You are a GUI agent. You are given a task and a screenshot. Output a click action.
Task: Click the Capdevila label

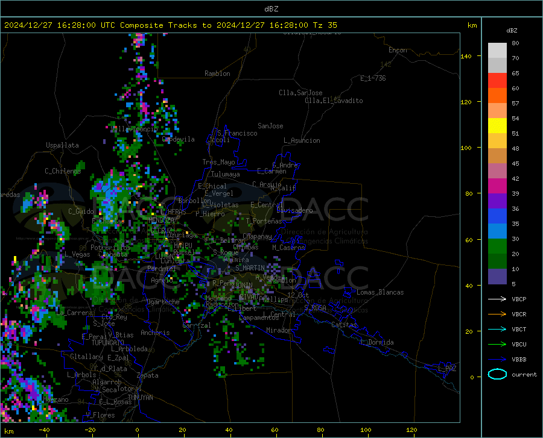(179, 139)
